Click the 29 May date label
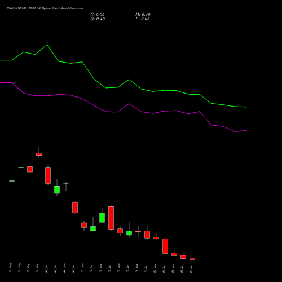The height and width of the screenshot is (282, 282). click(x=38, y=268)
